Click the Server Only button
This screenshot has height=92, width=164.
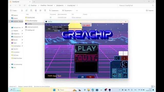point(57,31)
